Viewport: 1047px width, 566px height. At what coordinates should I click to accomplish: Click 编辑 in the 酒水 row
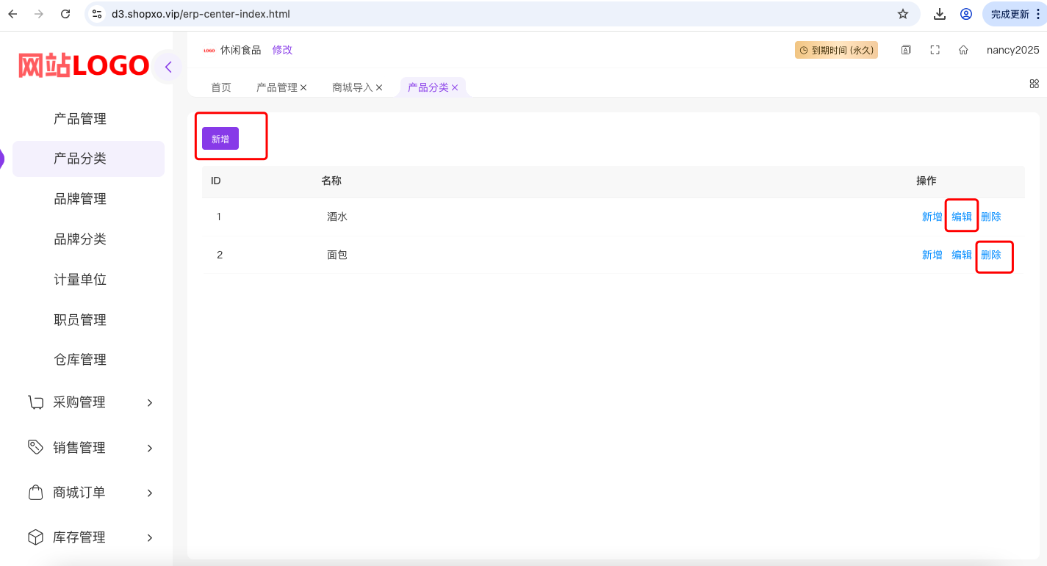[962, 217]
